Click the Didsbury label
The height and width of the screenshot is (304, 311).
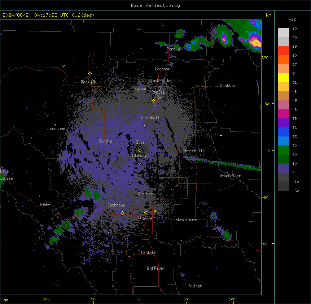click(138, 156)
